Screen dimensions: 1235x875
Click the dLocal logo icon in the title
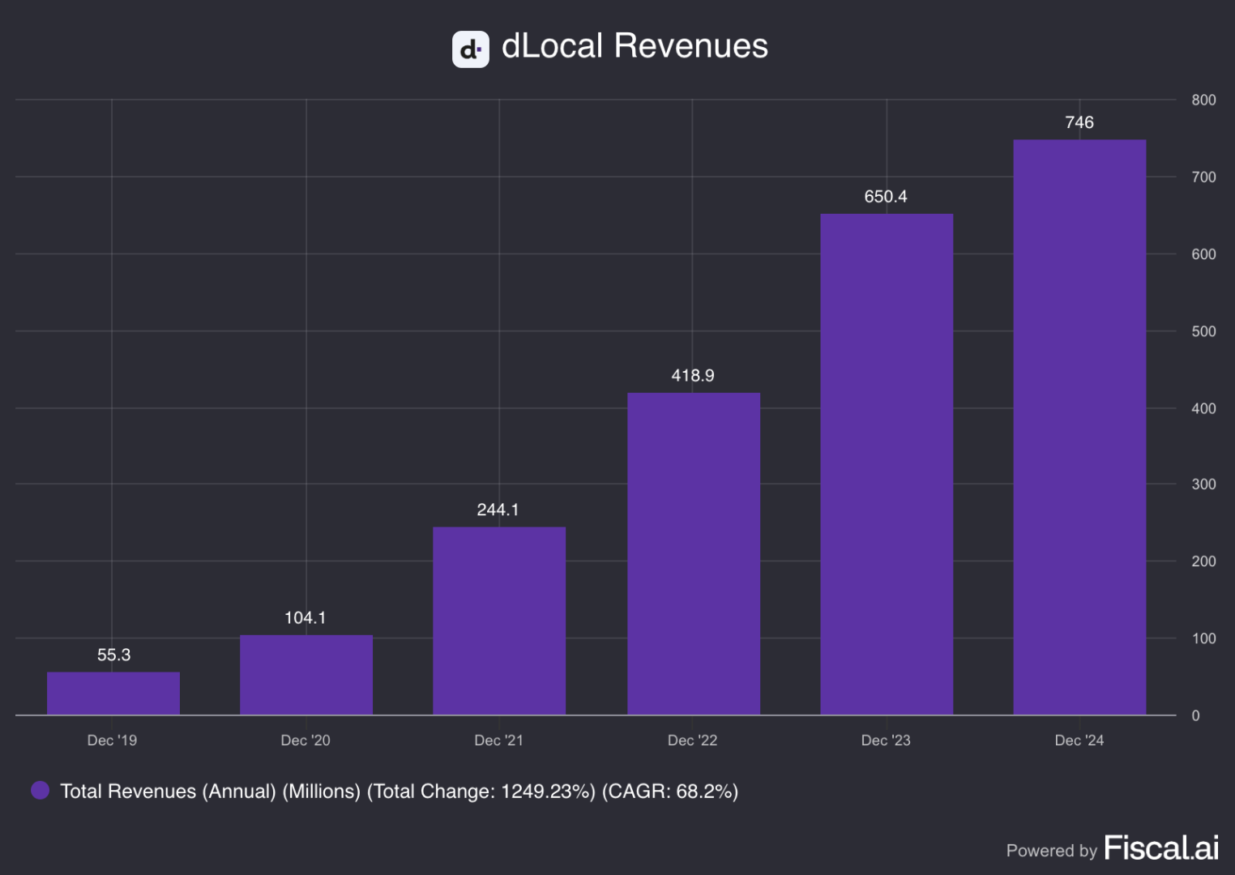coord(471,49)
